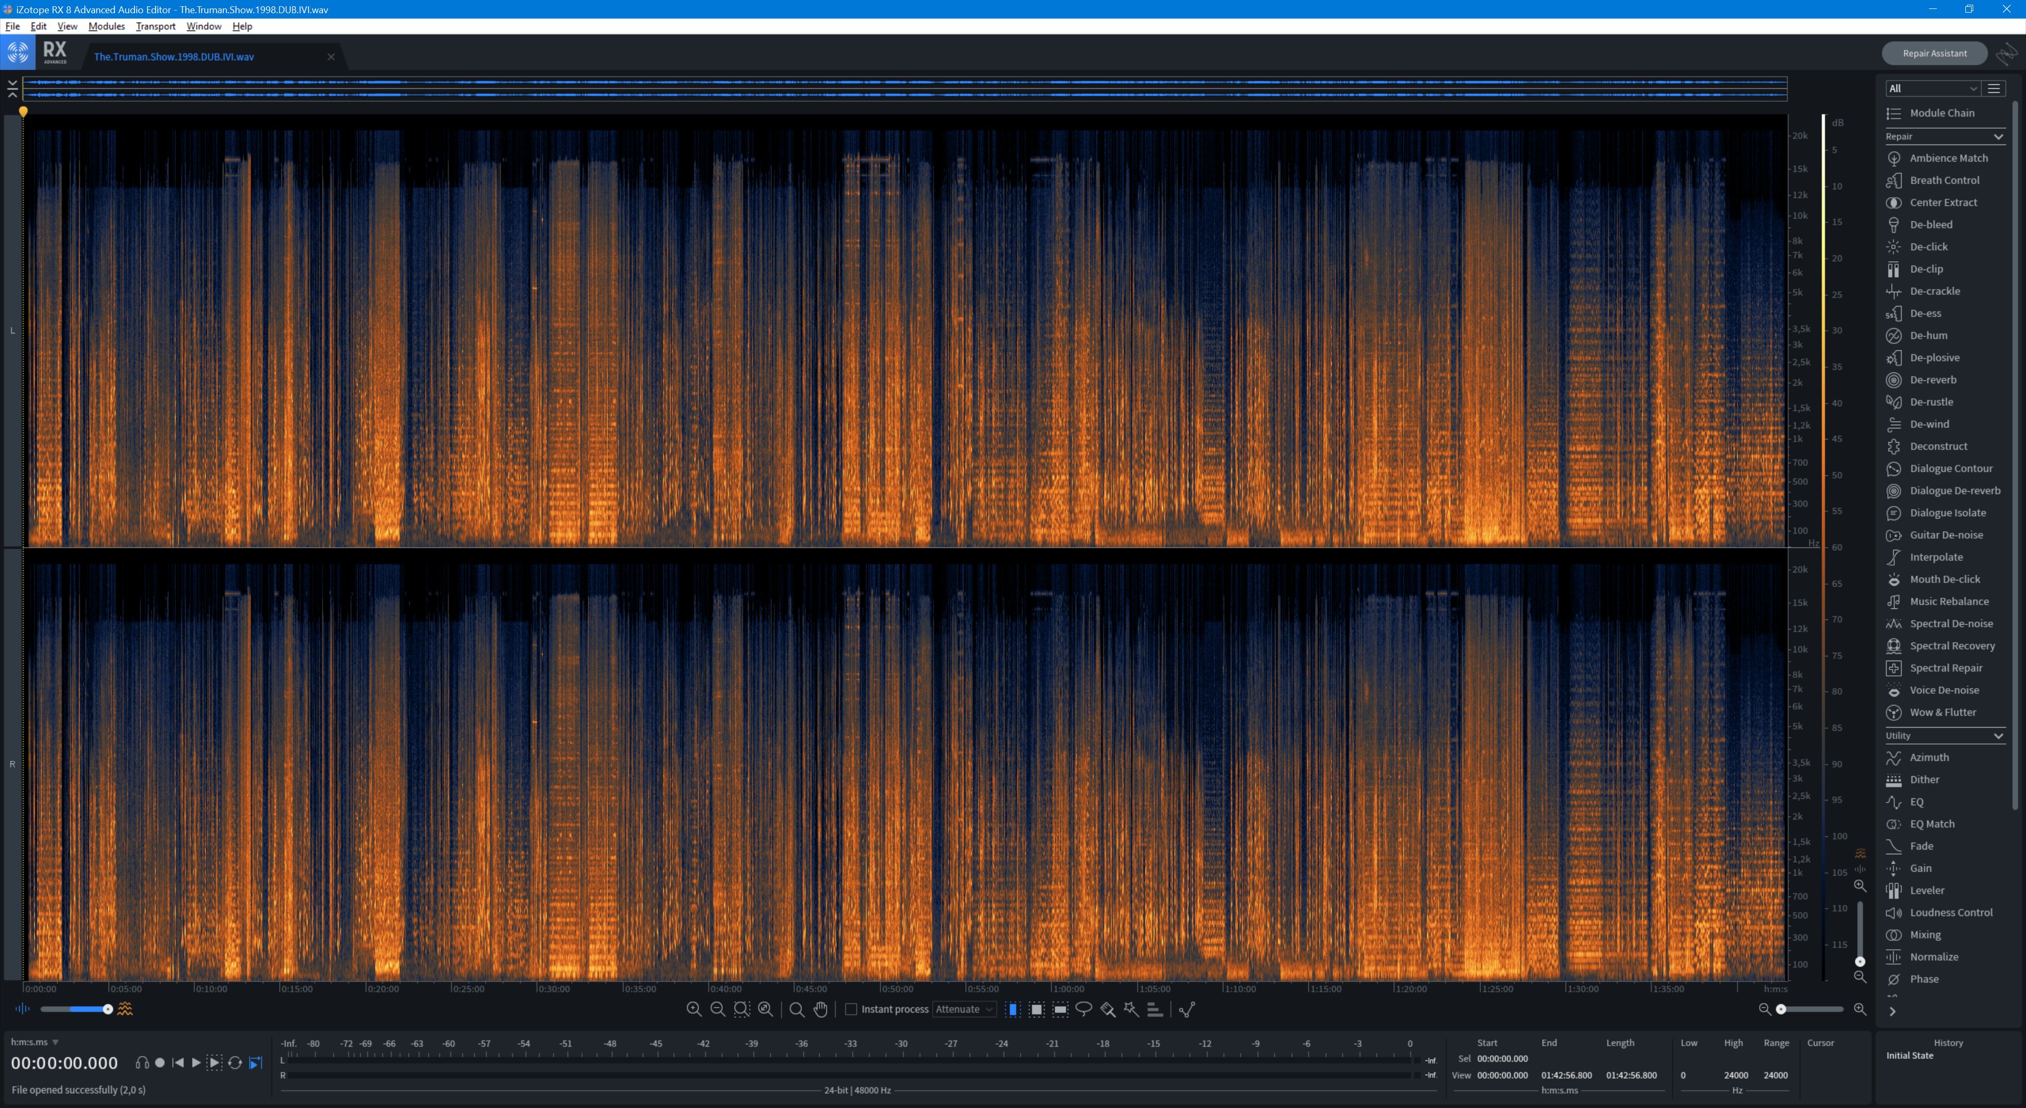Select the Lasso selection tool
Screen dimensions: 2026x1108
(x=1084, y=1009)
